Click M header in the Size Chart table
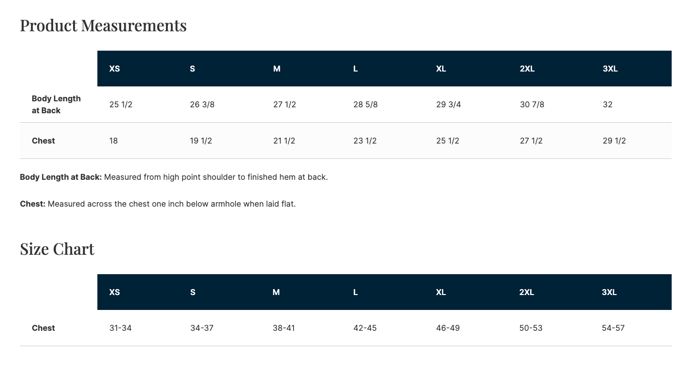The height and width of the screenshot is (376, 696). [x=276, y=292]
